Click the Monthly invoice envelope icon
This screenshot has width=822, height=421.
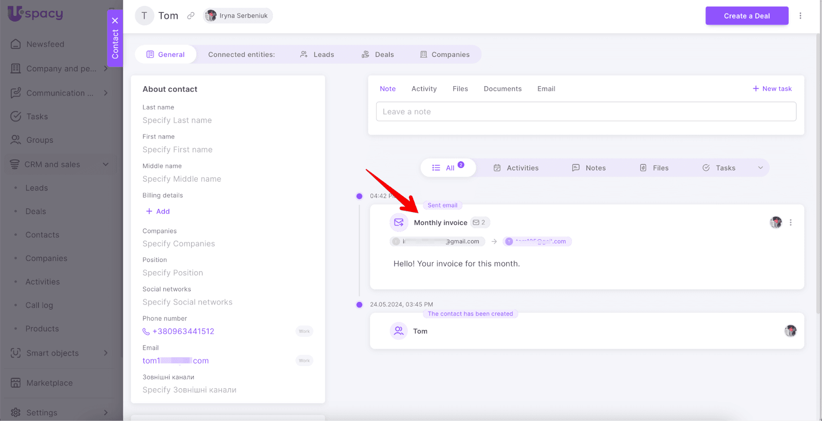click(x=399, y=222)
